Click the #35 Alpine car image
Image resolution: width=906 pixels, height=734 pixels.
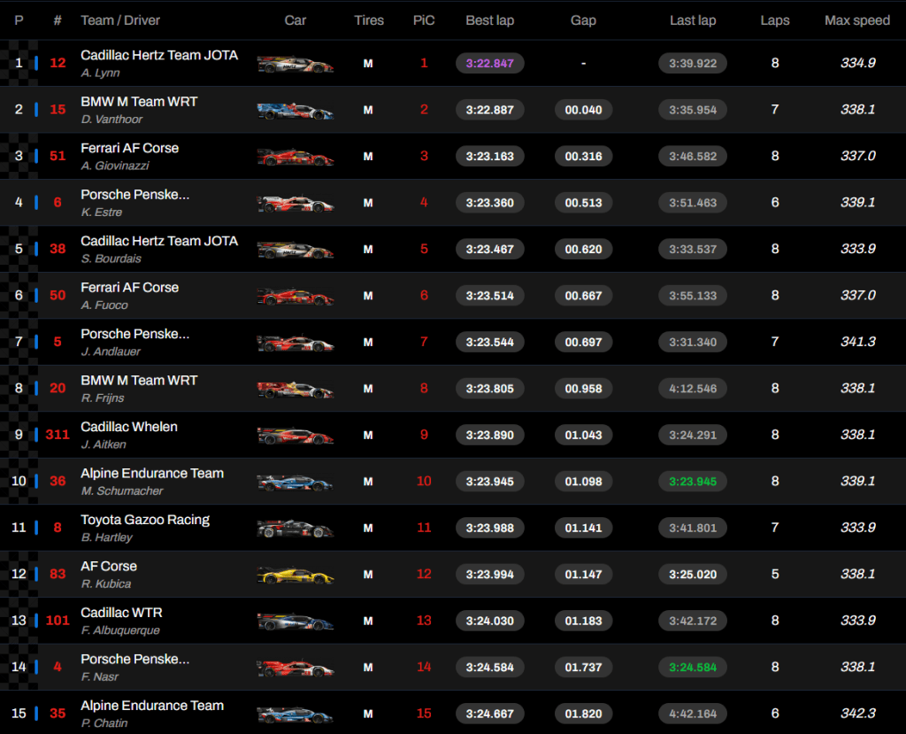click(296, 714)
